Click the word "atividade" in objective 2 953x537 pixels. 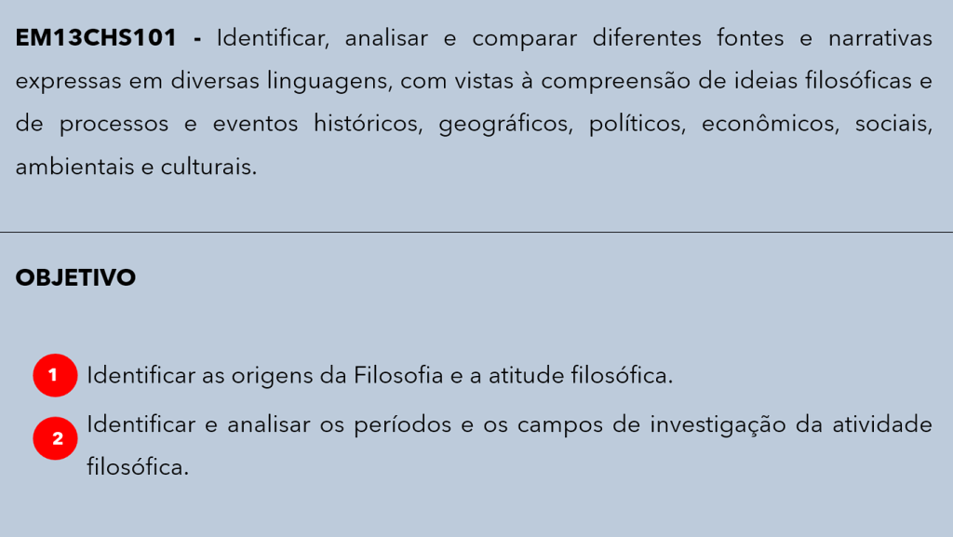pyautogui.click(x=880, y=425)
